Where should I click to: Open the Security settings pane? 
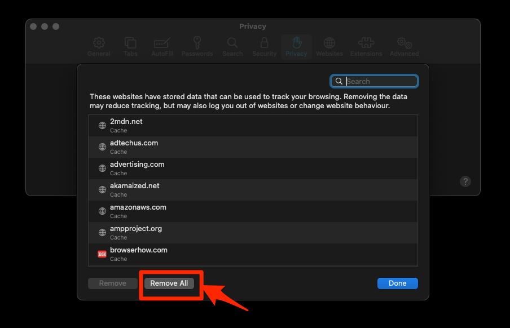coord(264,46)
